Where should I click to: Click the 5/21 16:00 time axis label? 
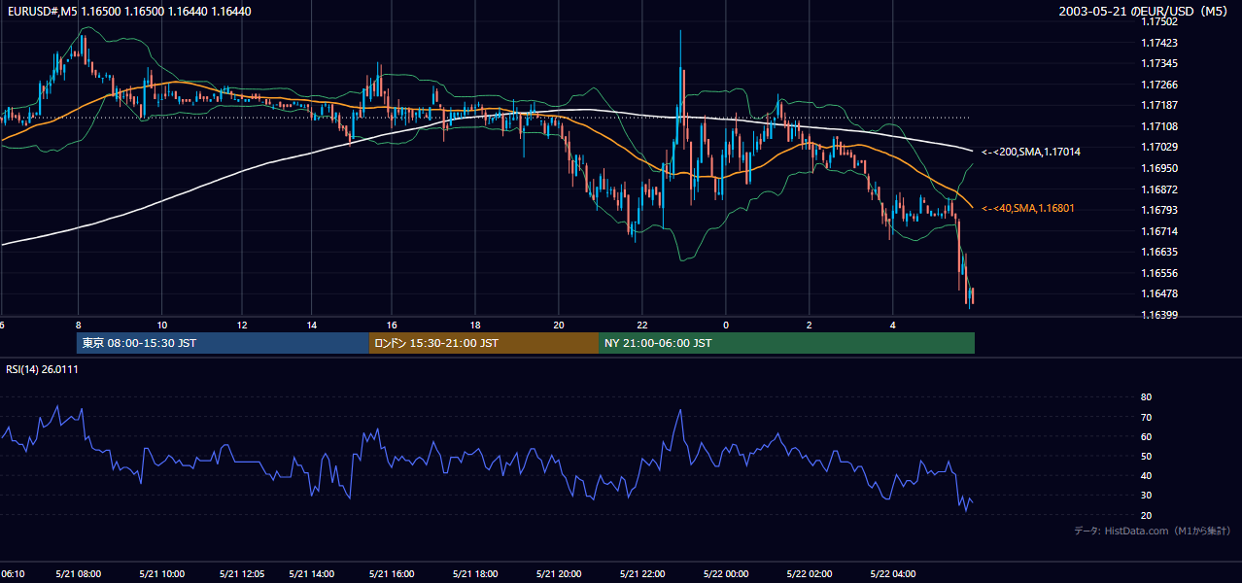[x=392, y=574]
